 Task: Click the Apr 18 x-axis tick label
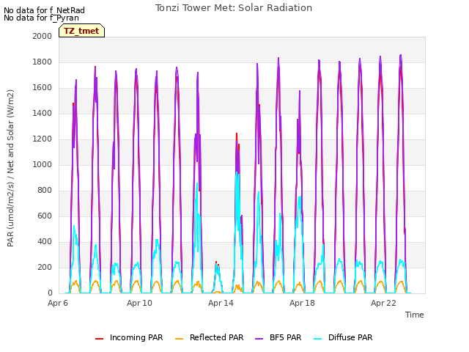click(x=302, y=303)
